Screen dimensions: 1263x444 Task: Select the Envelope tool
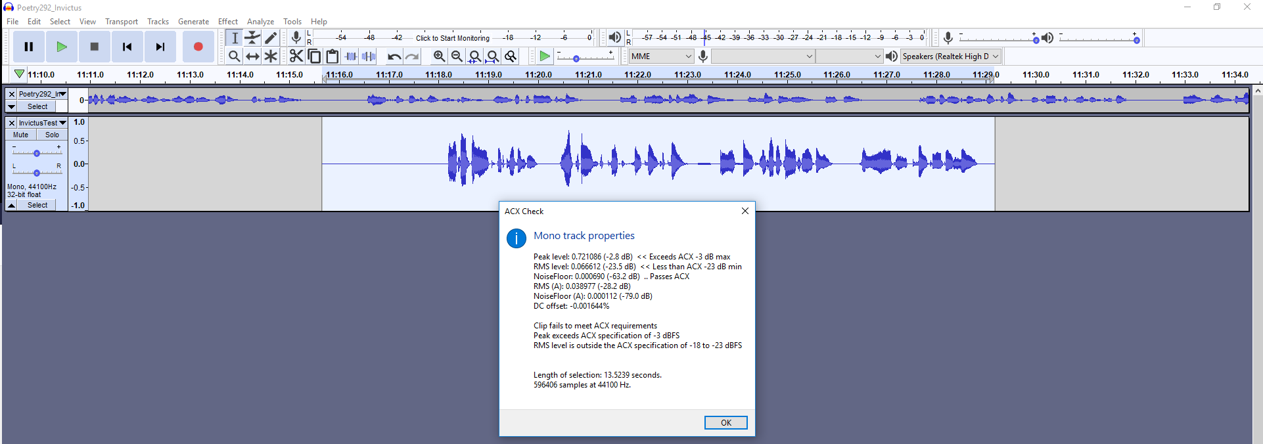(252, 38)
